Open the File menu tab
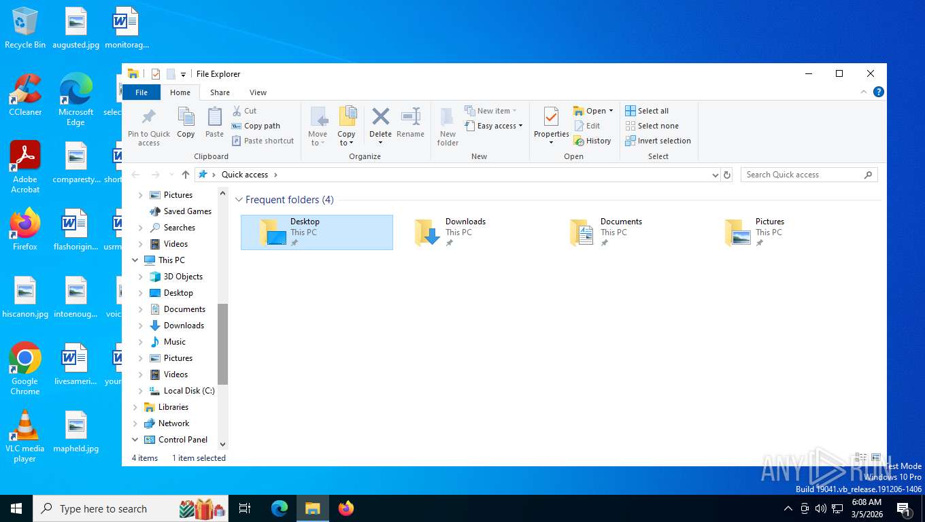The height and width of the screenshot is (522, 925). click(141, 92)
